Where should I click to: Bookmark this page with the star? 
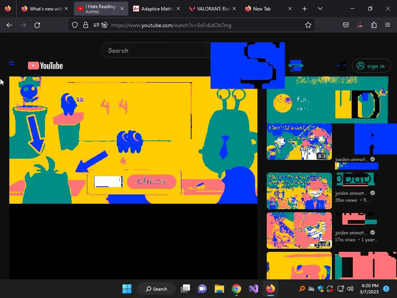tap(308, 25)
